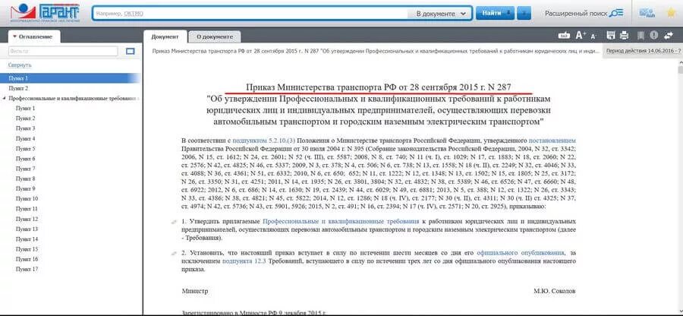Click the pencil comment icon beside paragraph 2
The width and height of the screenshot is (683, 316).
pos(175,253)
